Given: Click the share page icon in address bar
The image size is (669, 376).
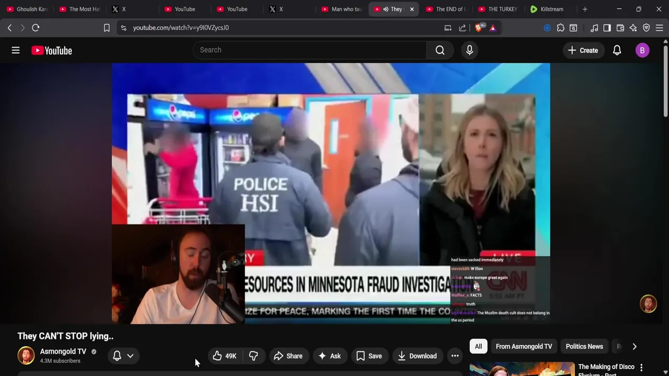Looking at the screenshot, I should click(x=463, y=28).
